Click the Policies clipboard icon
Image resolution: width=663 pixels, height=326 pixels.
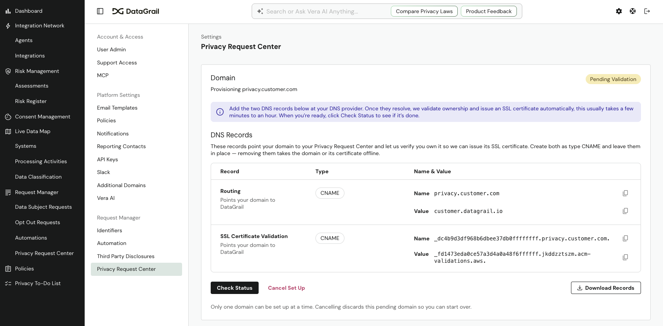point(8,269)
